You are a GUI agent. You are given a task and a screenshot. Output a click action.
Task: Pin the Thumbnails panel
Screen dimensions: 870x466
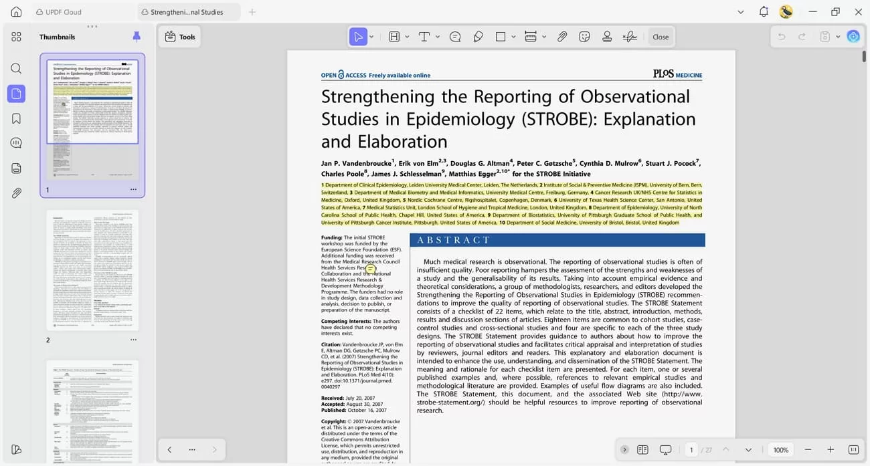tap(137, 37)
